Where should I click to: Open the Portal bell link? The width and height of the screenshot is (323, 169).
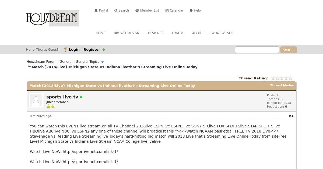[x=101, y=10]
